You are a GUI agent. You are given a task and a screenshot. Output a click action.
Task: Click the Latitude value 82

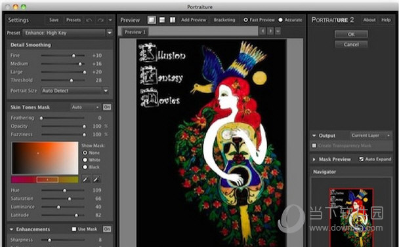[98, 216]
